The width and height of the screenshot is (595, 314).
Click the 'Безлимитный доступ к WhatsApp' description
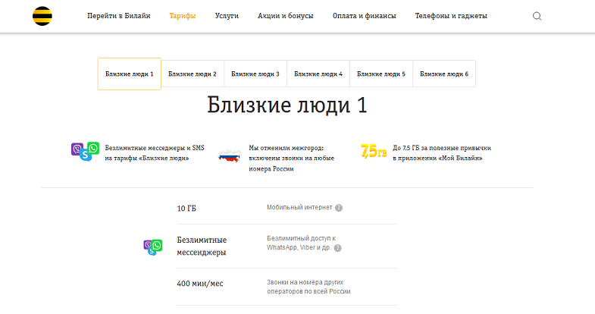pyautogui.click(x=302, y=243)
